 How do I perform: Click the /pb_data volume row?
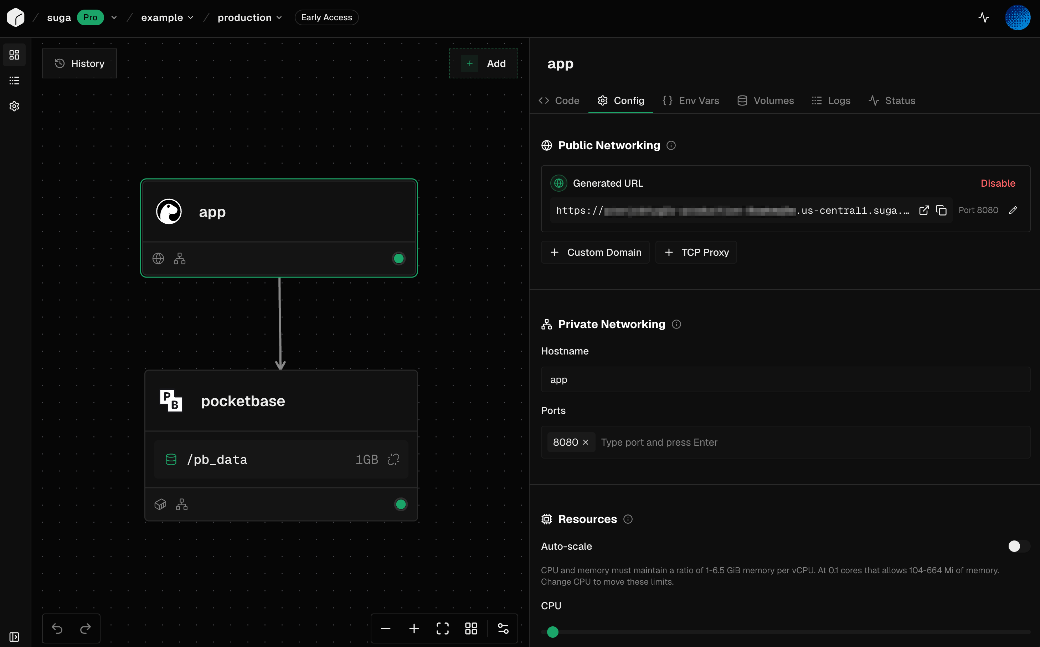(281, 460)
